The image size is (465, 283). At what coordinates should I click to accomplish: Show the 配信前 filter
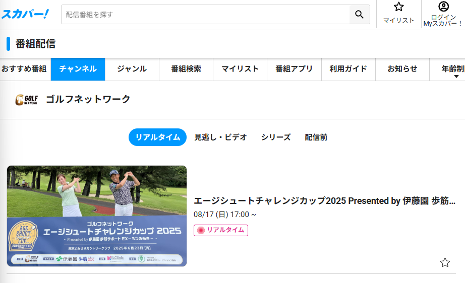(x=316, y=137)
